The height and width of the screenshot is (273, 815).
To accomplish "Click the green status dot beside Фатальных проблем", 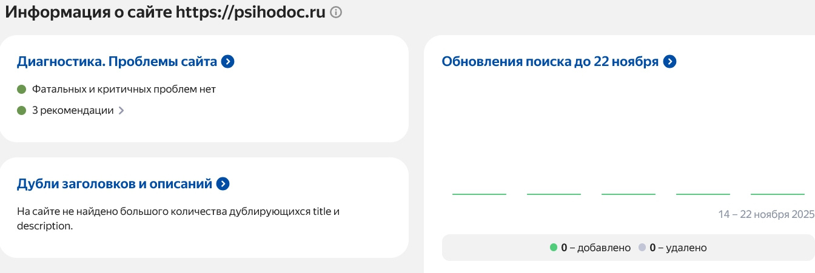I will click(x=22, y=90).
